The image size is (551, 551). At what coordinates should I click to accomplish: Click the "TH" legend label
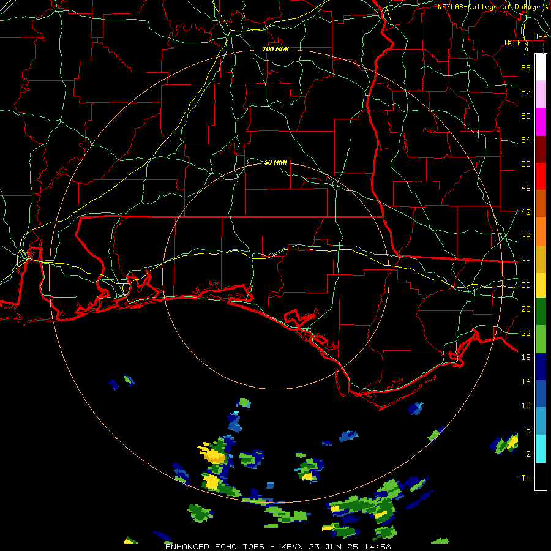click(x=526, y=478)
